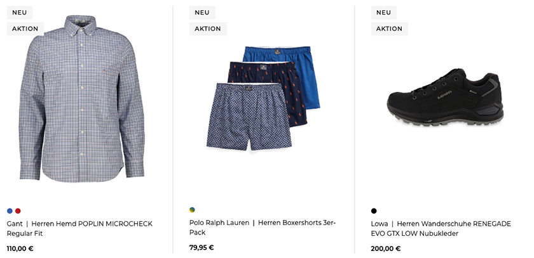Click the Polo Ralph Lauren brand name
The width and height of the screenshot is (534, 258).
(x=219, y=223)
